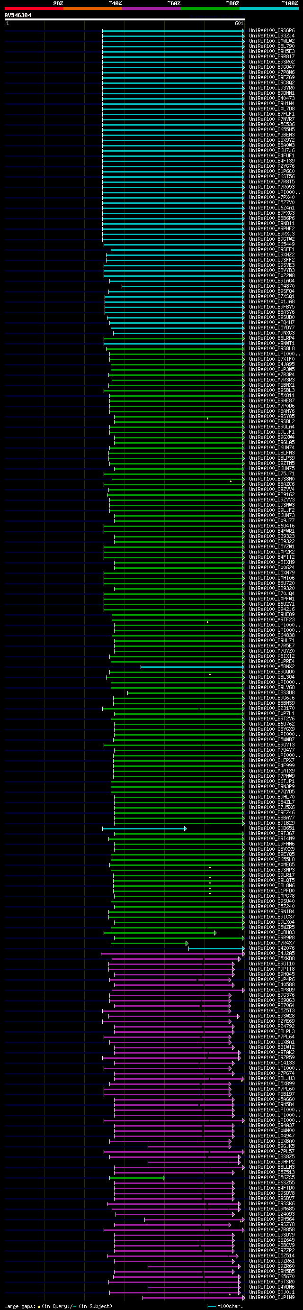This screenshot has width=303, height=1310.
Task: Click the UniRef100_B8LRP4 label
Action: coord(271,338)
